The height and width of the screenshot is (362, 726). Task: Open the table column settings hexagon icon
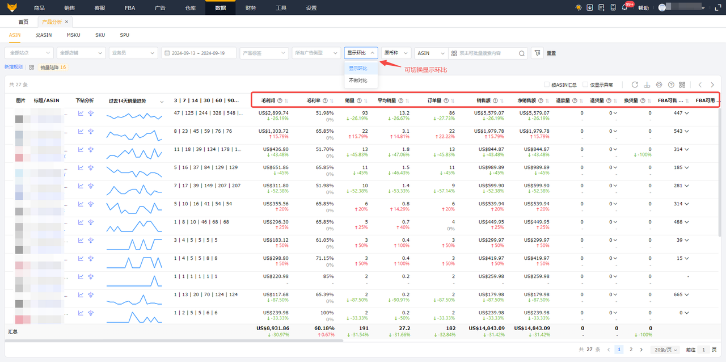(x=659, y=85)
